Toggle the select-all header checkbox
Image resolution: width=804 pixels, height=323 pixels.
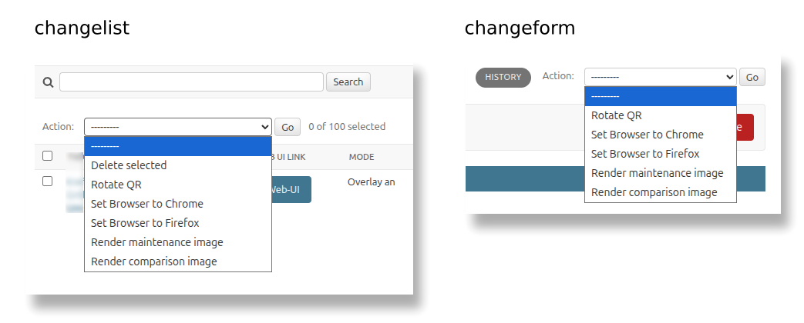click(x=48, y=156)
